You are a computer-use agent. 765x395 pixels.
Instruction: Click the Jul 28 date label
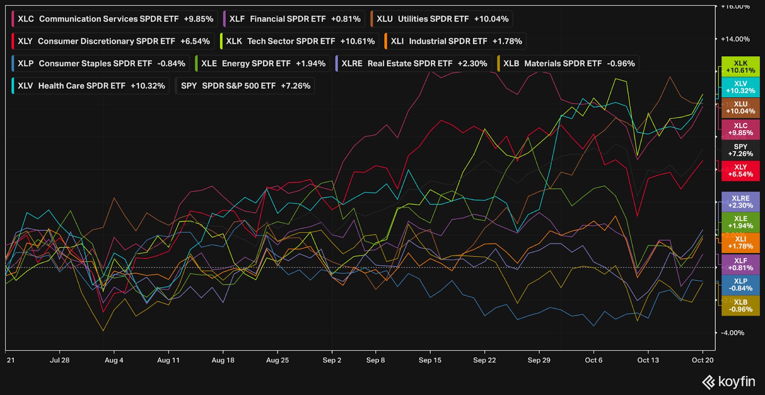tap(60, 360)
